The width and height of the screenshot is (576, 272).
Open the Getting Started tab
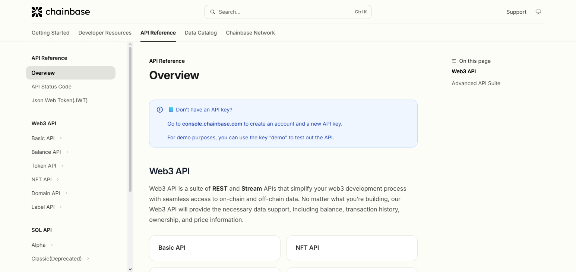pos(51,33)
